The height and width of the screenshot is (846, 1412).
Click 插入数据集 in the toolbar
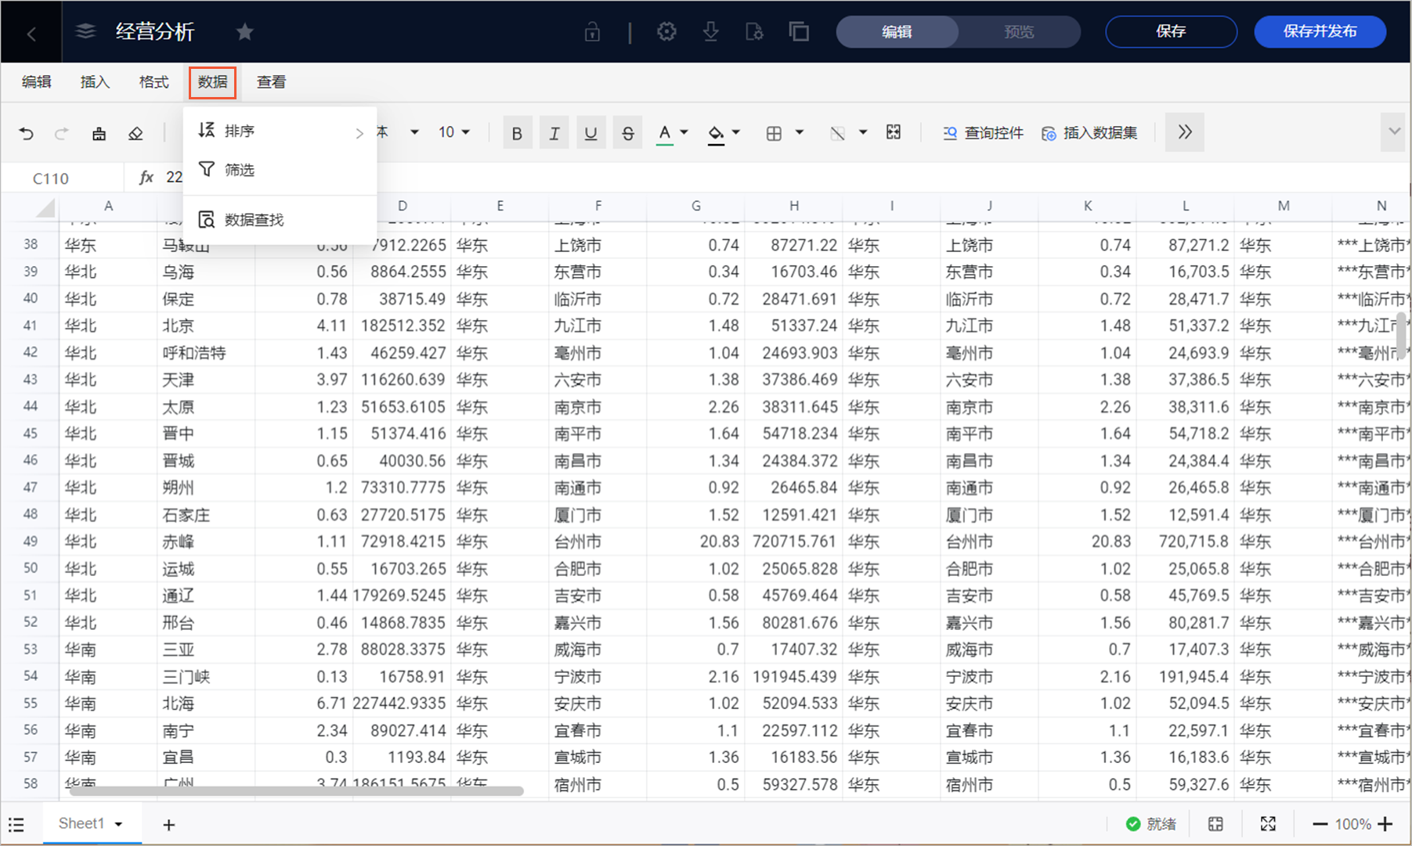(x=1089, y=133)
